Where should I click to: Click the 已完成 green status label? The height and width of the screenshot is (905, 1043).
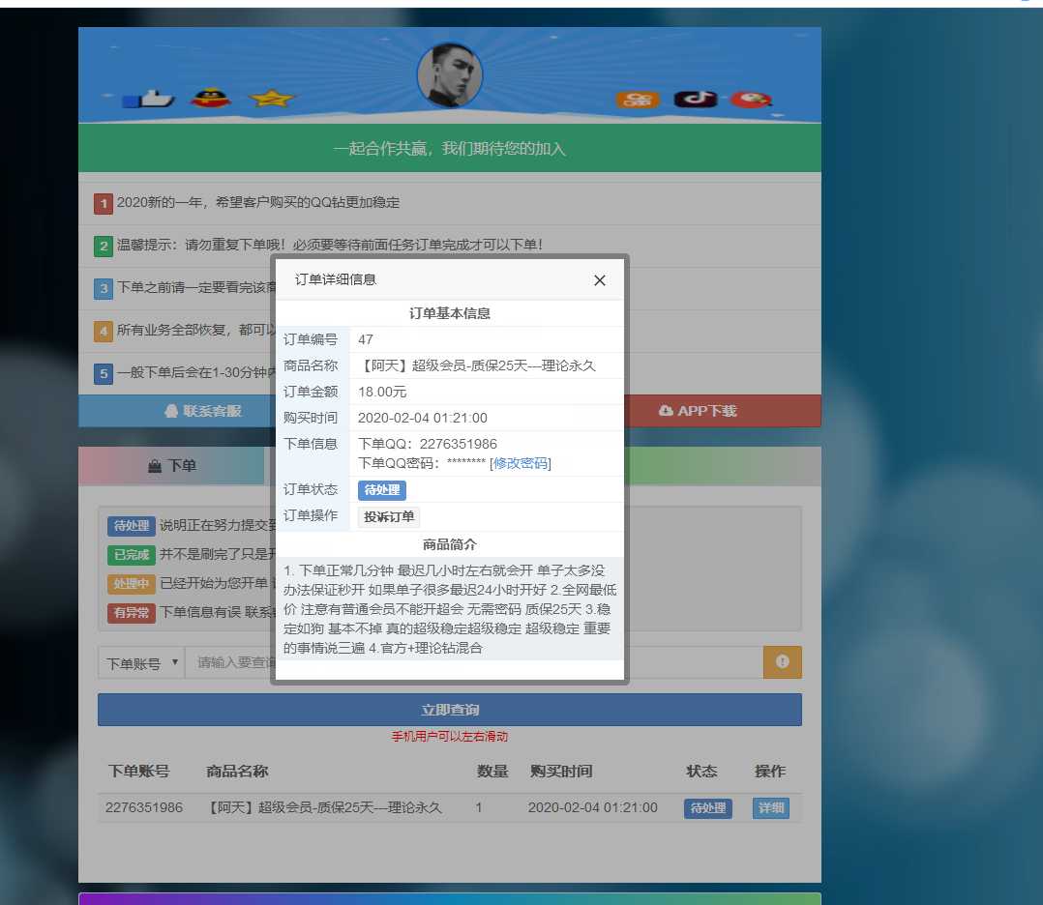pos(131,555)
